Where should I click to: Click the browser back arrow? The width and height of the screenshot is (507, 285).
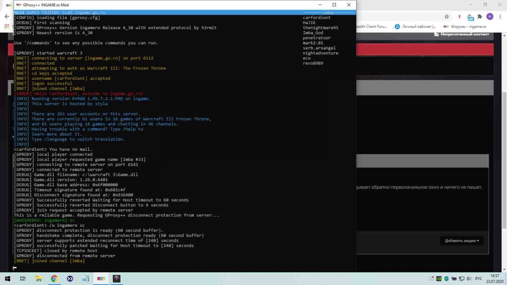7,16
